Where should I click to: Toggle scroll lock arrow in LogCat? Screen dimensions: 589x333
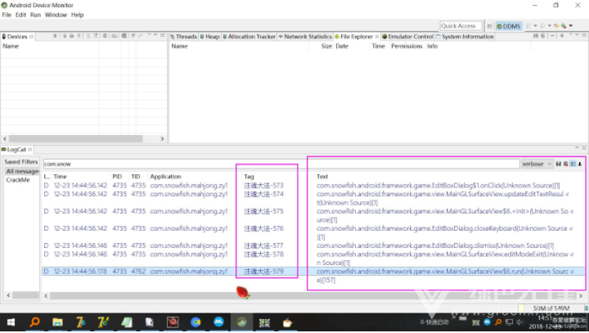click(x=580, y=164)
